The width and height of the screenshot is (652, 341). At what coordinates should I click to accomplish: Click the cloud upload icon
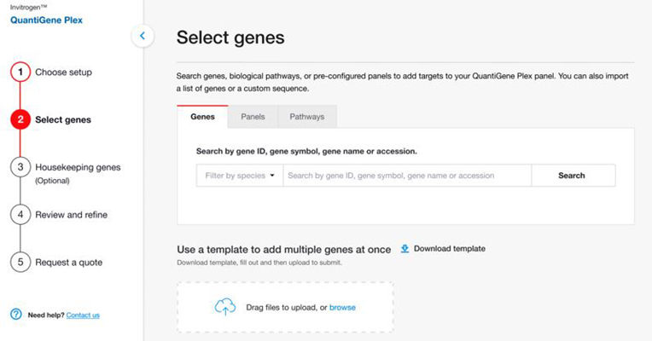pos(225,307)
